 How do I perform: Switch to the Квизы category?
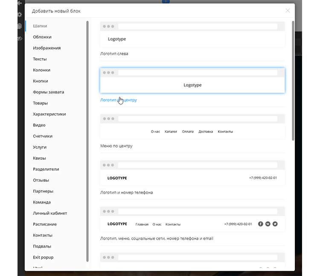39,158
